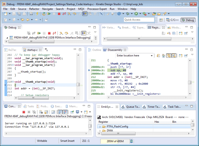Screen dimensions: 199x146
Task: Open Console display selected dropdown arrow
Action: [81, 112]
